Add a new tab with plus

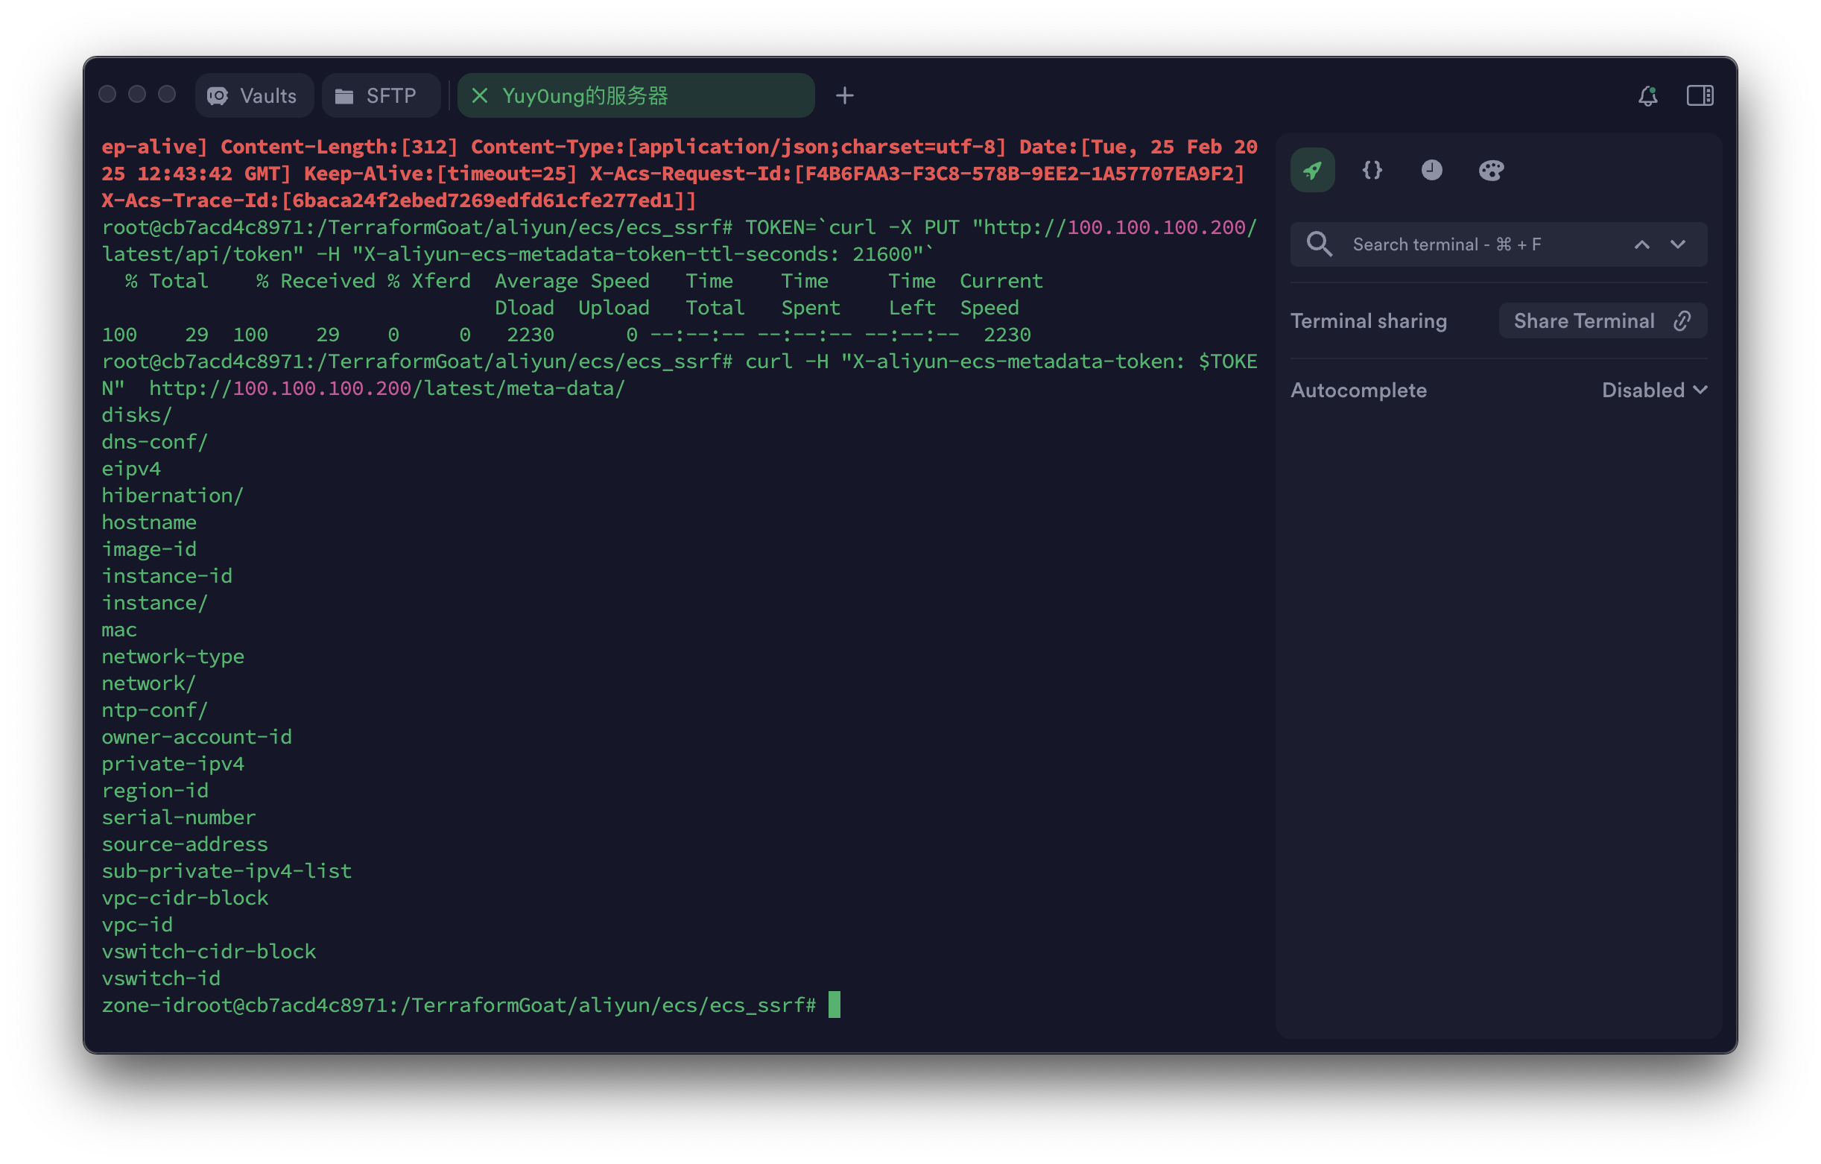pos(845,96)
